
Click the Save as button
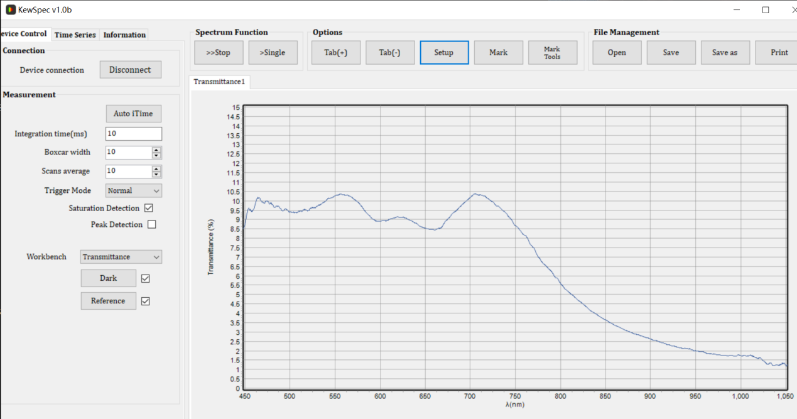tap(725, 53)
